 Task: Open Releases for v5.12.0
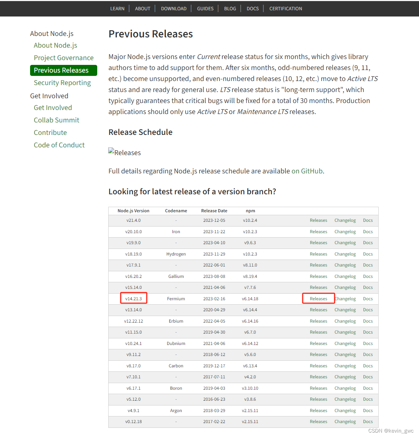pos(318,399)
